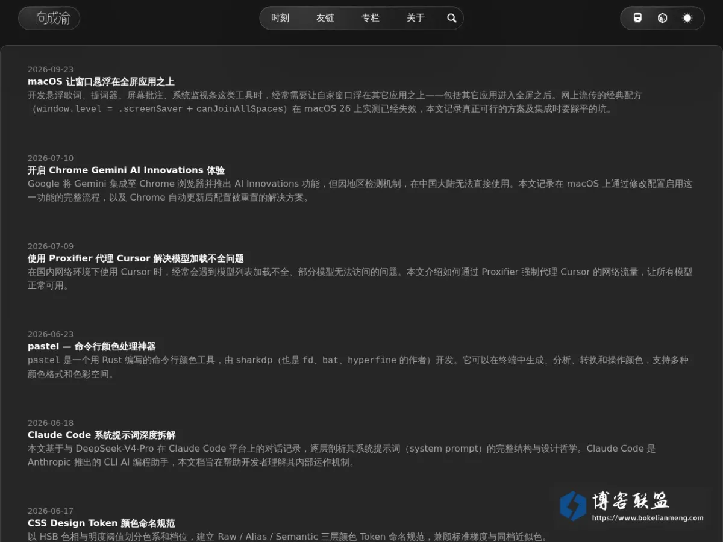Click the date 2026-06-18
The image size is (723, 542).
51,423
